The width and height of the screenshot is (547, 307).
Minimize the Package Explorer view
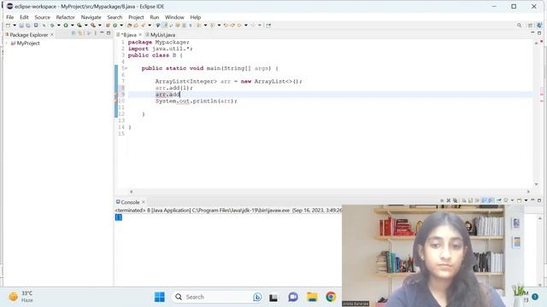(x=102, y=32)
